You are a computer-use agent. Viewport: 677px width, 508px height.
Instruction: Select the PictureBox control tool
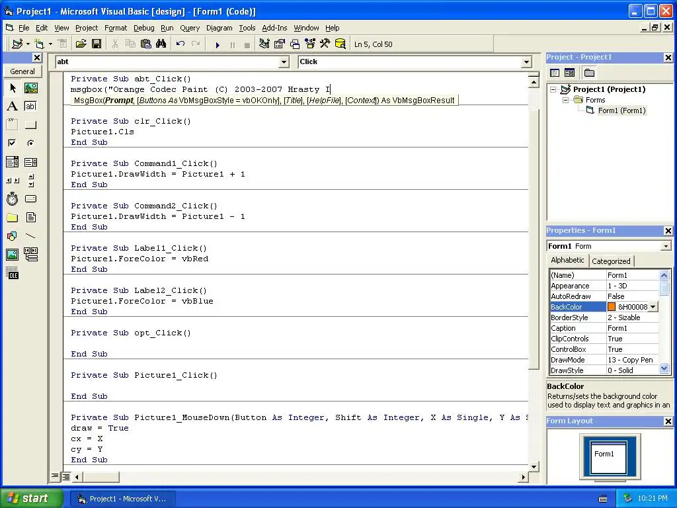pyautogui.click(x=30, y=88)
